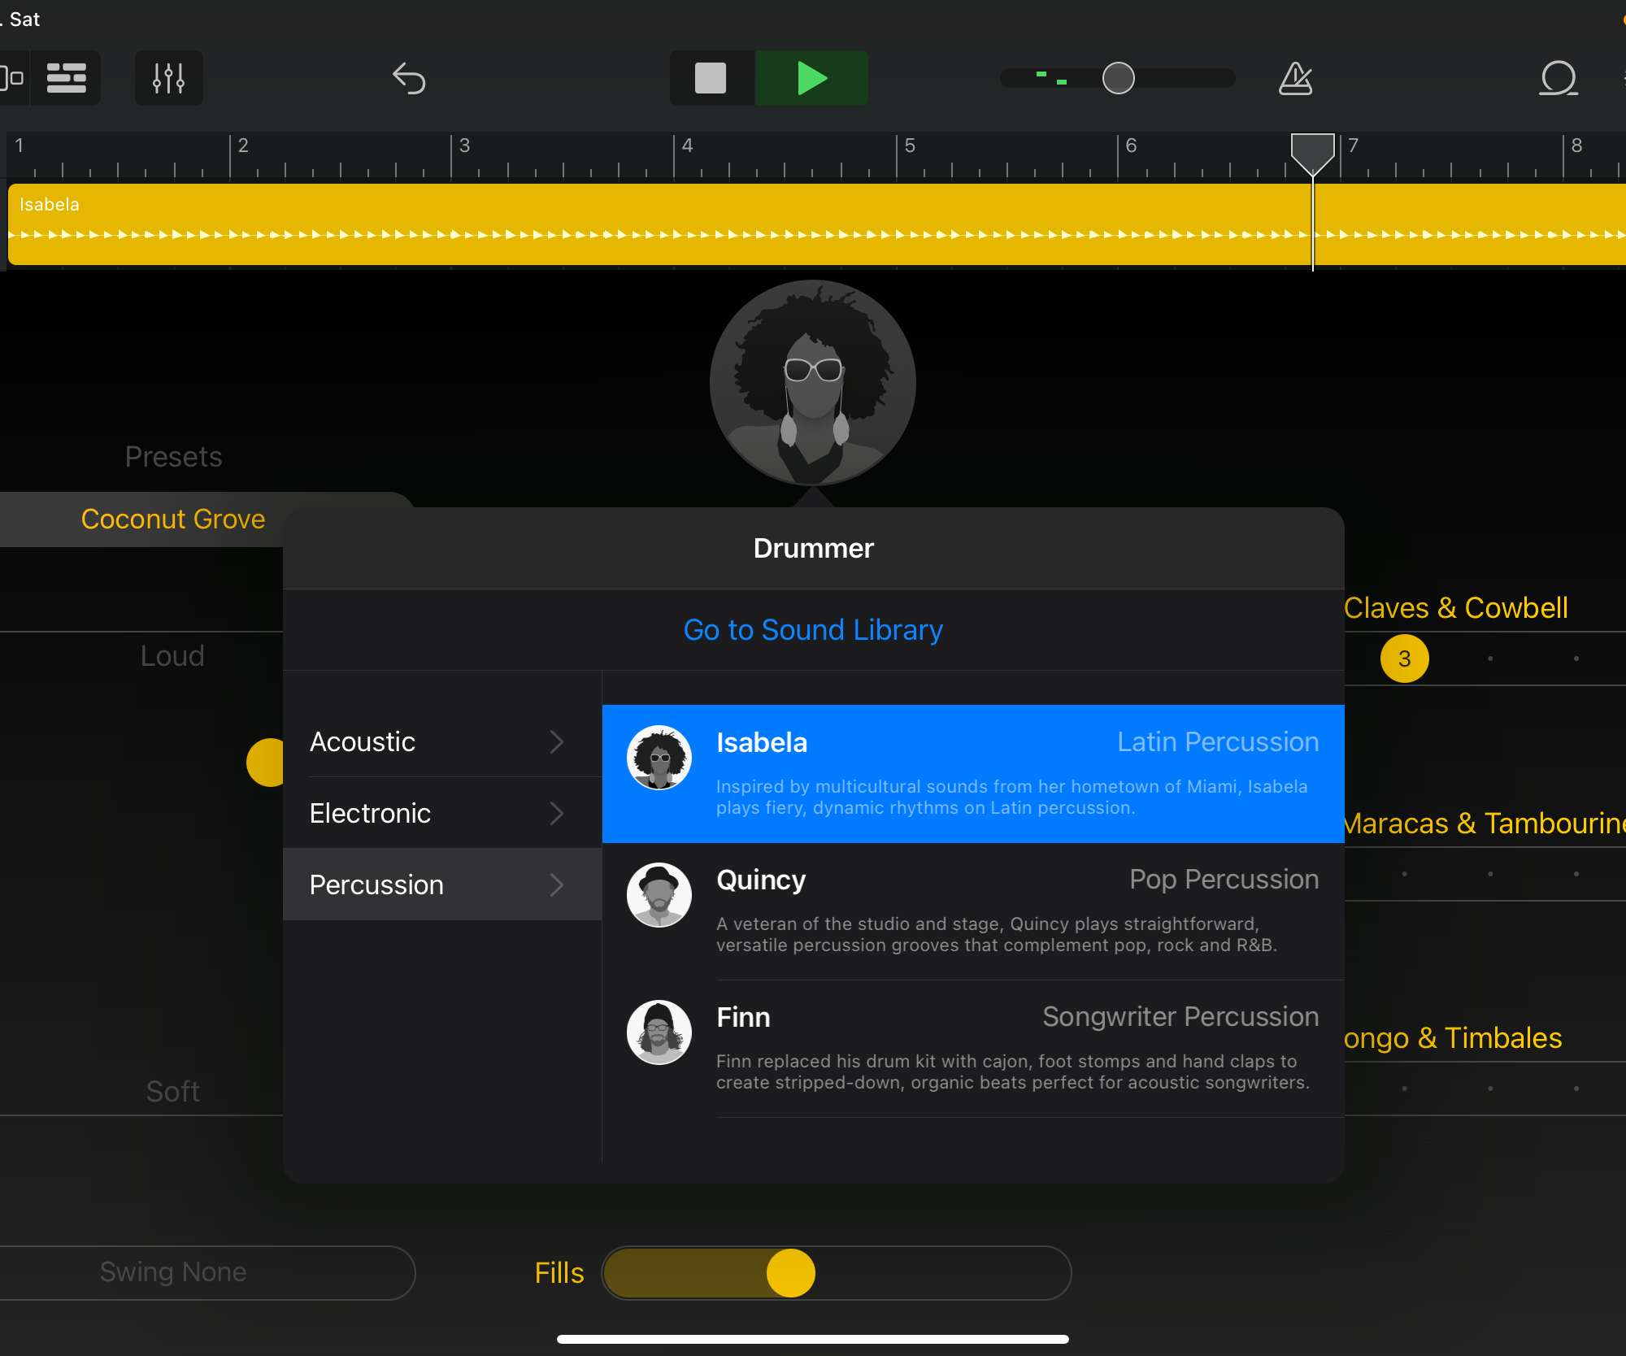
Task: Open the Swing None control
Action: (x=207, y=1272)
